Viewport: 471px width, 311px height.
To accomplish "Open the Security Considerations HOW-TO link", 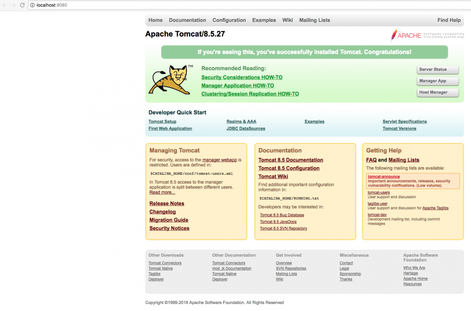I will [242, 77].
